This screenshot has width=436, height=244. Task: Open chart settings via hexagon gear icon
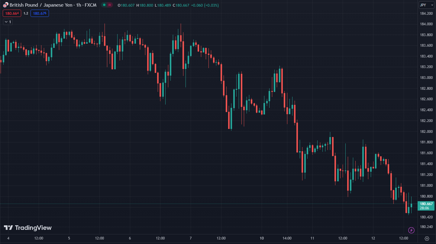[x=427, y=238]
